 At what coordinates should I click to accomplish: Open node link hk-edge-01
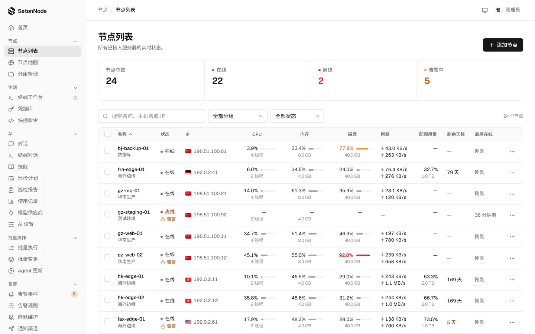coord(131,276)
